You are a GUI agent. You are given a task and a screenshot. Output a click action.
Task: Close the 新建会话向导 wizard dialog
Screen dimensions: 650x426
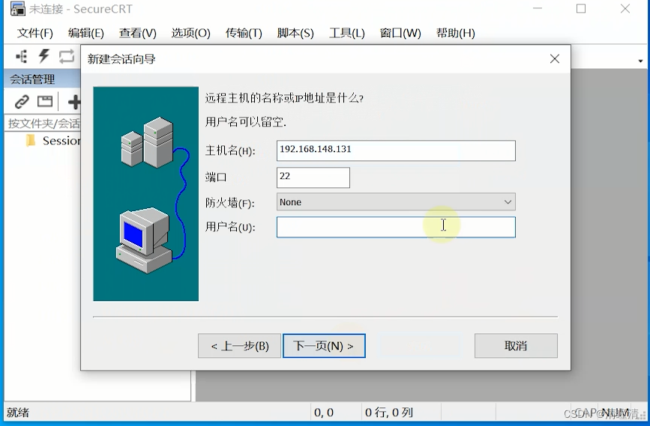(555, 59)
